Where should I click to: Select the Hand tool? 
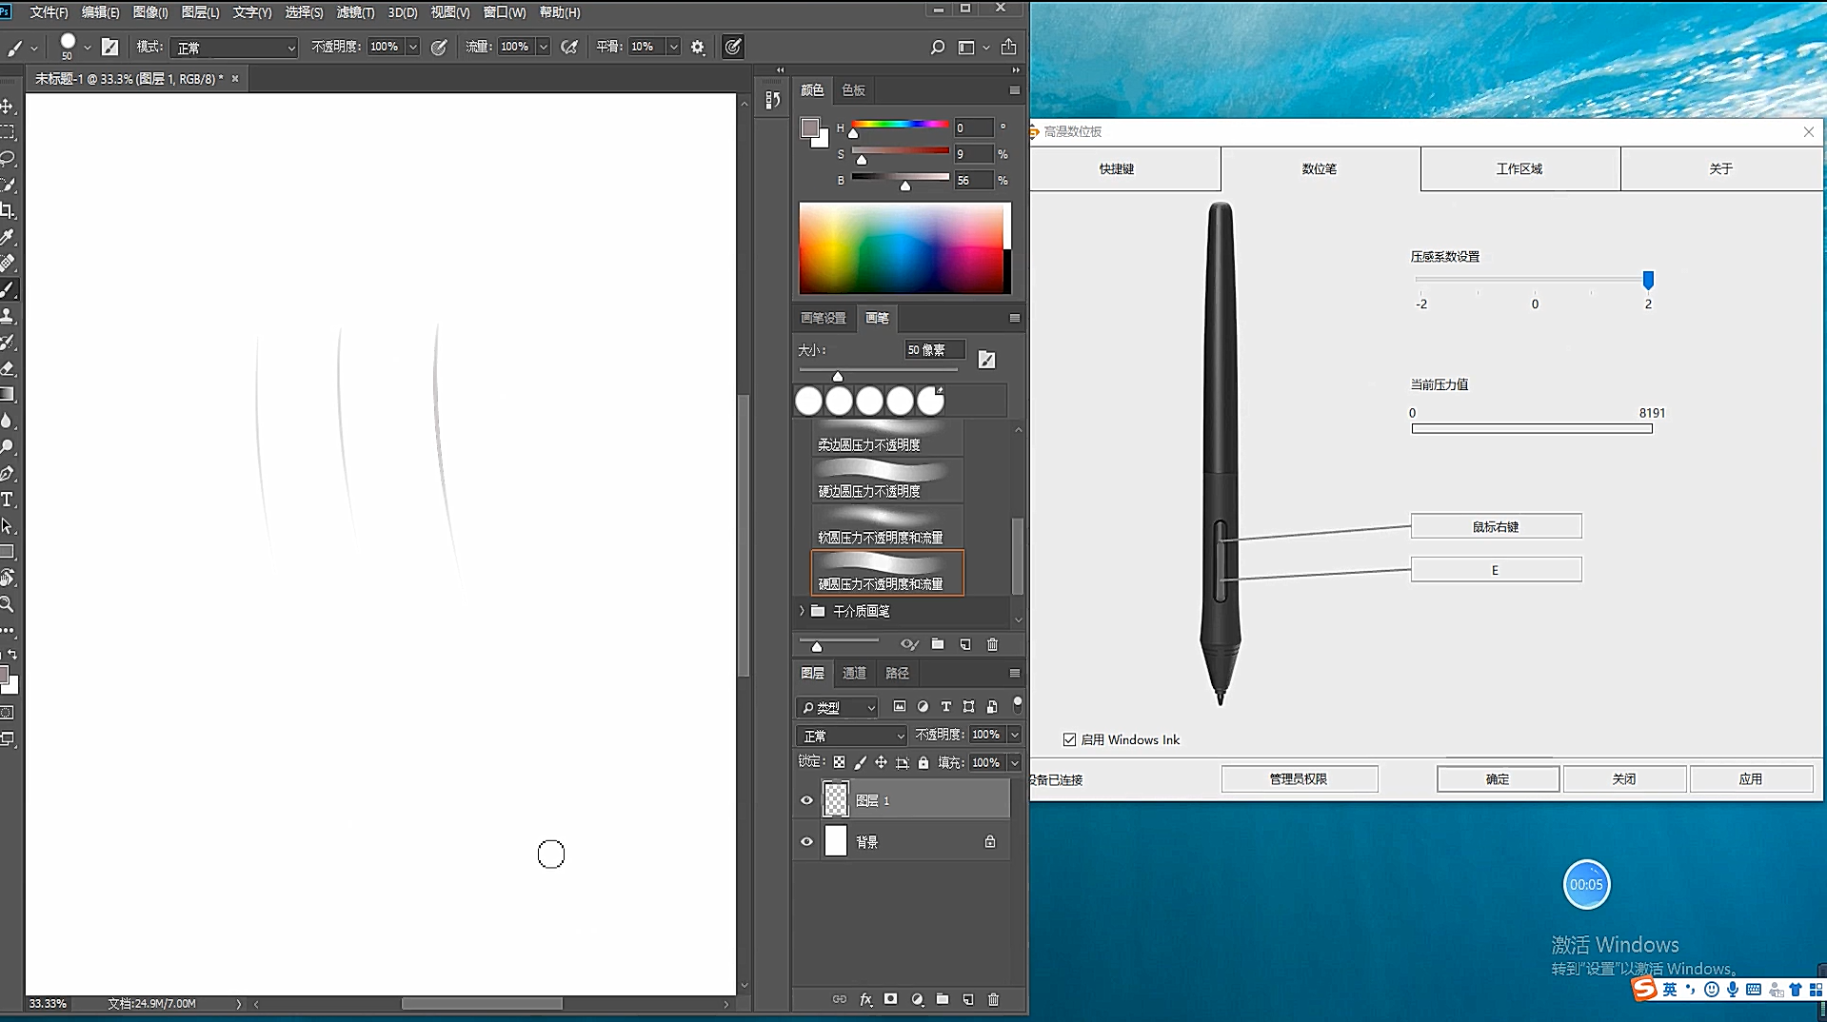(x=7, y=578)
